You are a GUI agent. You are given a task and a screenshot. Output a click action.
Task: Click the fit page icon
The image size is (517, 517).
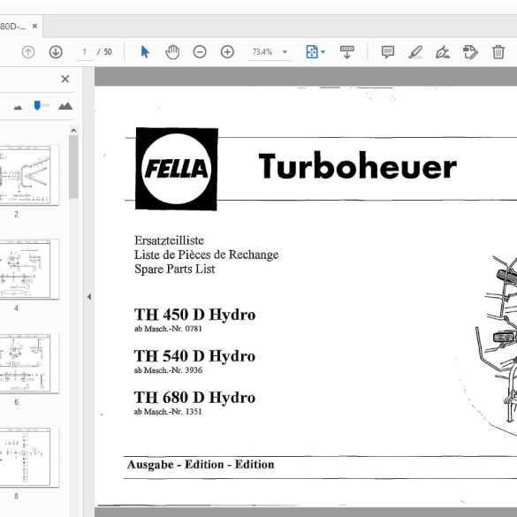pyautogui.click(x=312, y=52)
